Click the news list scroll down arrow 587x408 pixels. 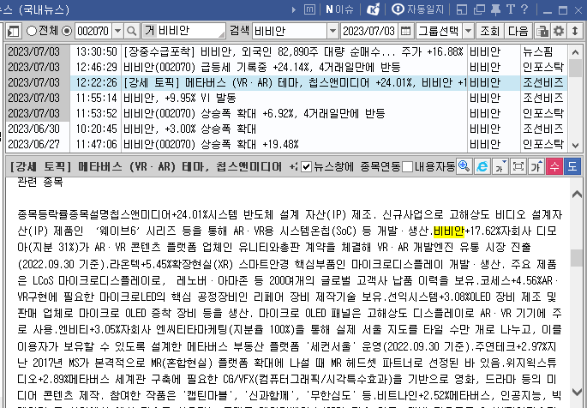[x=575, y=145]
